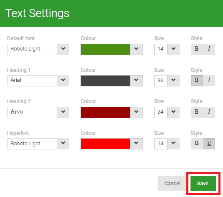Open Default font size dropdown arrow
The image size is (223, 197).
point(173,49)
